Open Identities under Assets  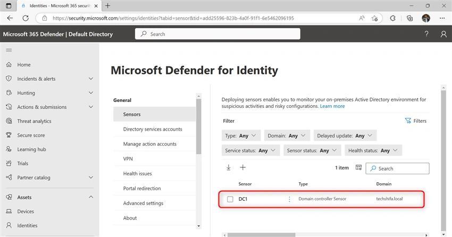pyautogui.click(x=27, y=225)
